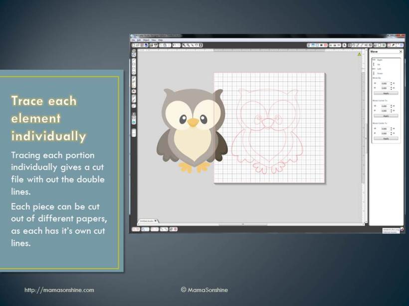Click the Zoom In magnifier icon
The width and height of the screenshot is (409, 306).
click(x=184, y=45)
